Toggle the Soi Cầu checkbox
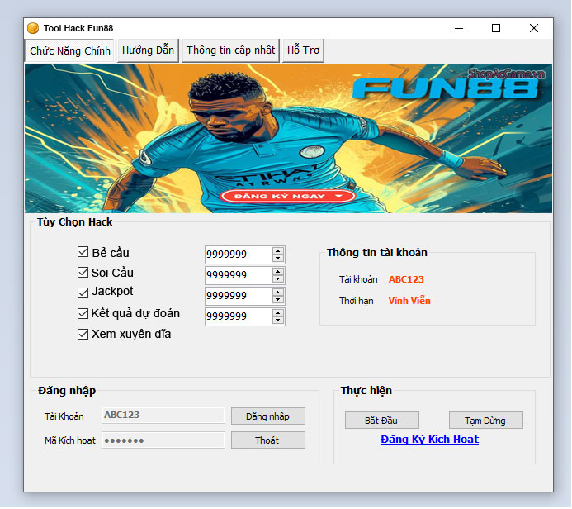Viewport: 572px width, 509px height. 83,272
